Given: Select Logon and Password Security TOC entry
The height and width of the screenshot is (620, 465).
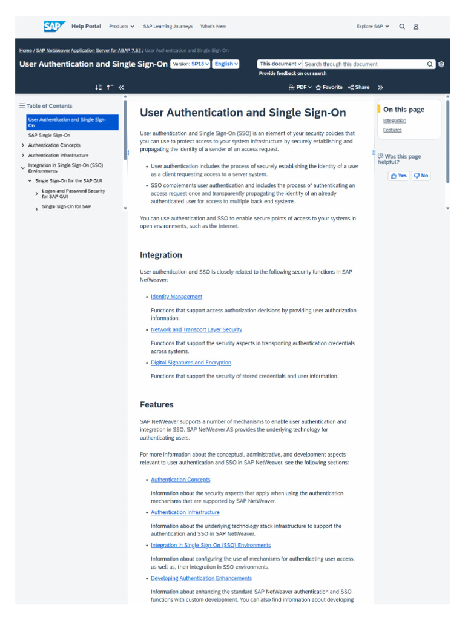Looking at the screenshot, I should click(73, 193).
